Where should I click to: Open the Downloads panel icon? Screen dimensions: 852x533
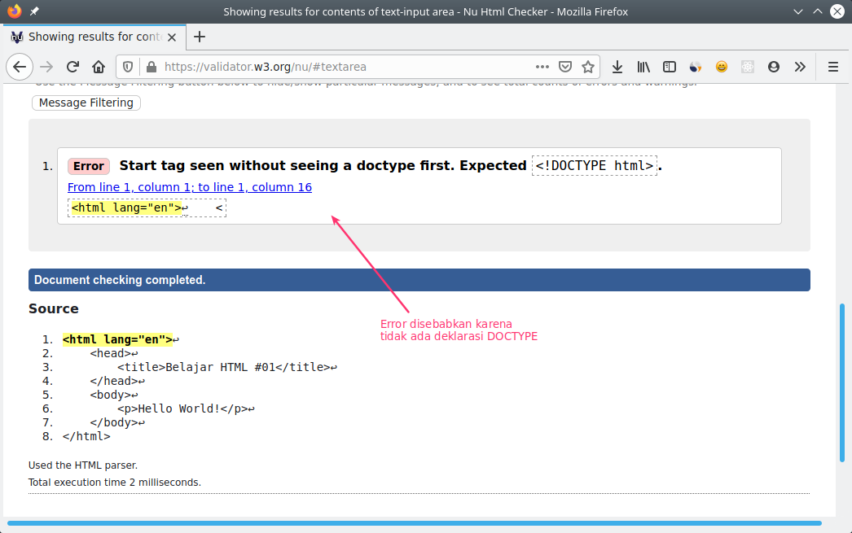point(617,67)
